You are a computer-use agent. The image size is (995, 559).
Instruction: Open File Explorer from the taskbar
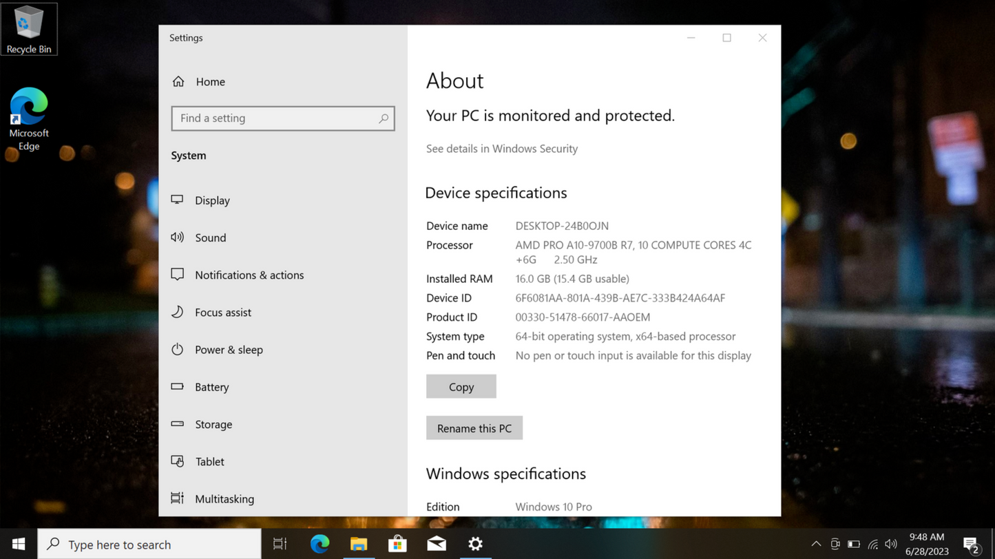coord(358,544)
